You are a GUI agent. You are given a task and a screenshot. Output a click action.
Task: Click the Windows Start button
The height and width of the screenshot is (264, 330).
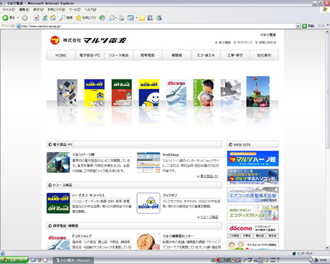coord(14,260)
